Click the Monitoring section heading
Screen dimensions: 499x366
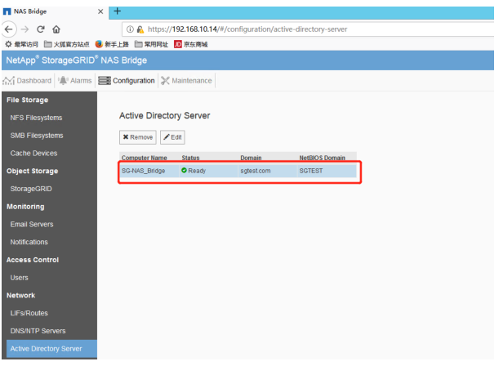click(25, 207)
